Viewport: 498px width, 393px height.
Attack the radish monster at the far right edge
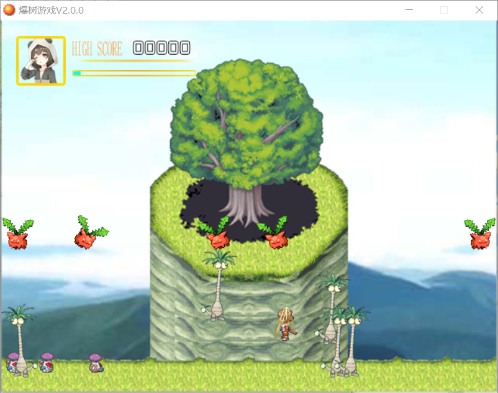coord(480,233)
